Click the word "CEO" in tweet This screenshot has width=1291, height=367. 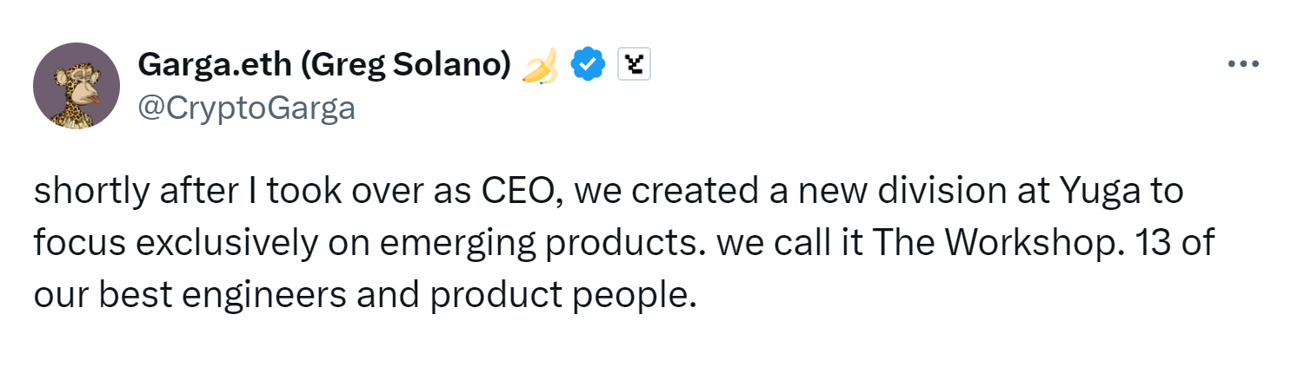point(520,192)
